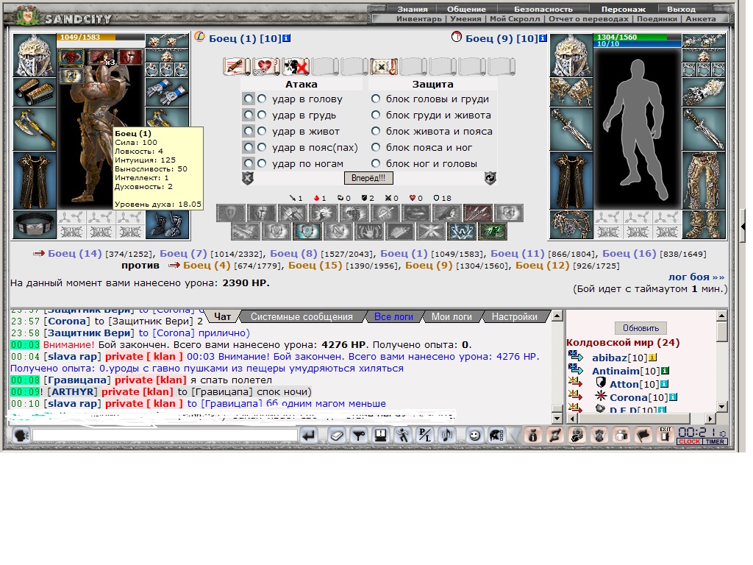The height and width of the screenshot is (565, 753).
Task: Activate the glowing blue shield skill
Action: (307, 232)
